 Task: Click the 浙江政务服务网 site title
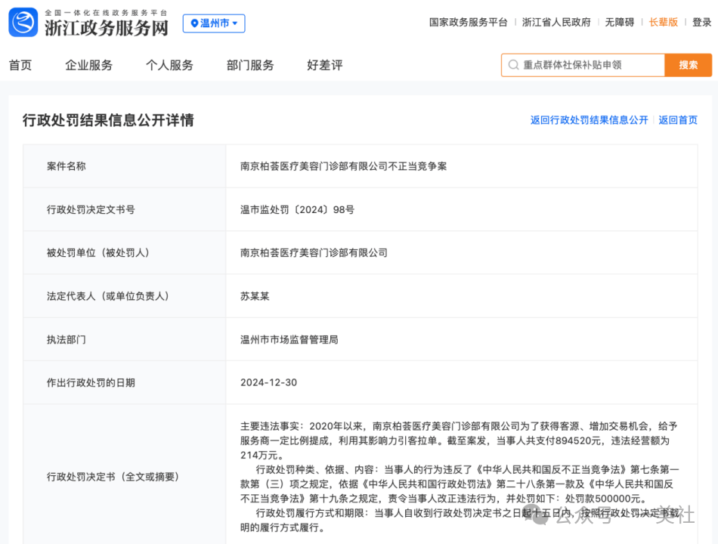(107, 28)
